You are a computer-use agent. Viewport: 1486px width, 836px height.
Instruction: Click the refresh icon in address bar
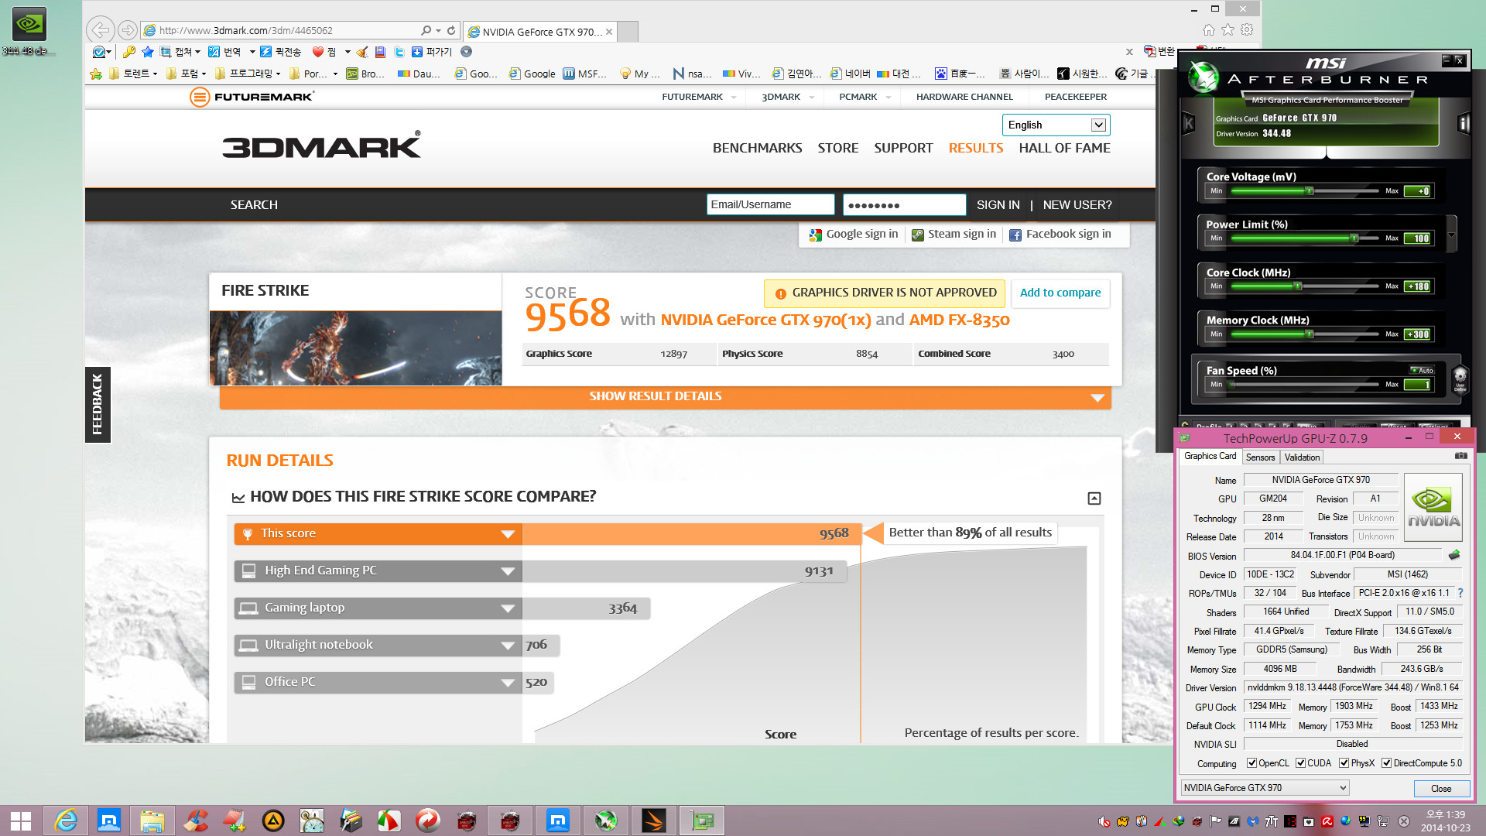coord(451,30)
